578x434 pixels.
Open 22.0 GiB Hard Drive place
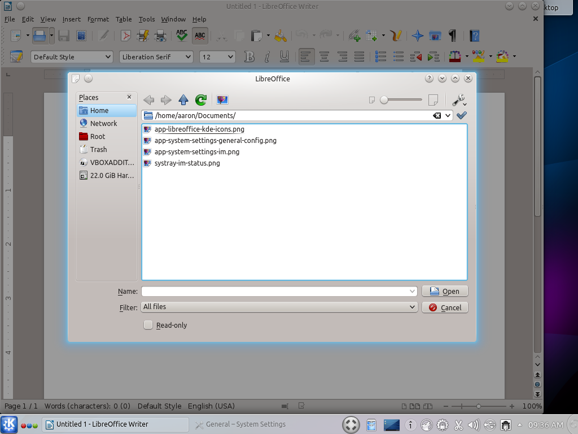107,175
